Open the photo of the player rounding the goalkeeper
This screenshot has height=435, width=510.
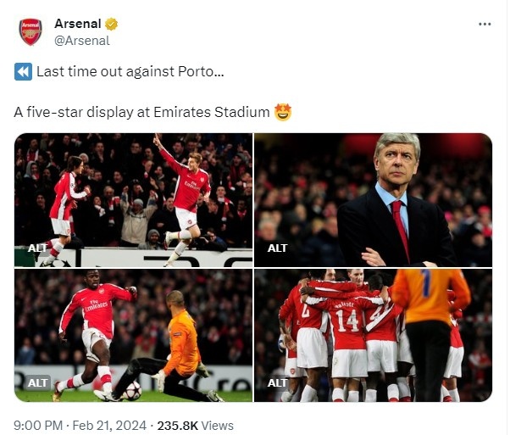133,335
